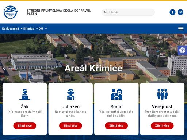Click the magnifier icon in the search box
187x140 pixels.
(x=106, y=12)
